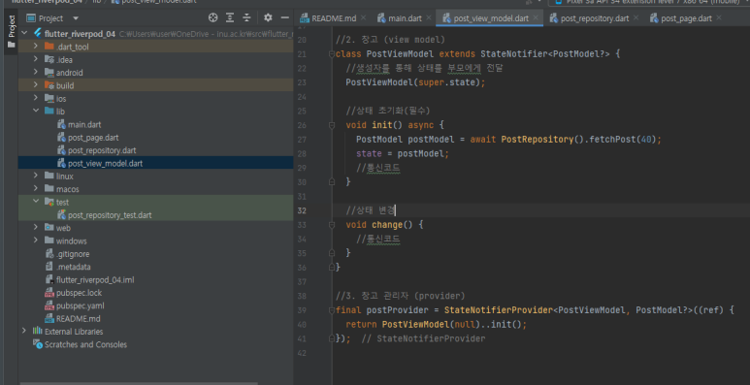The width and height of the screenshot is (750, 385).
Task: Select Scratches and Consoles node
Action: click(85, 344)
